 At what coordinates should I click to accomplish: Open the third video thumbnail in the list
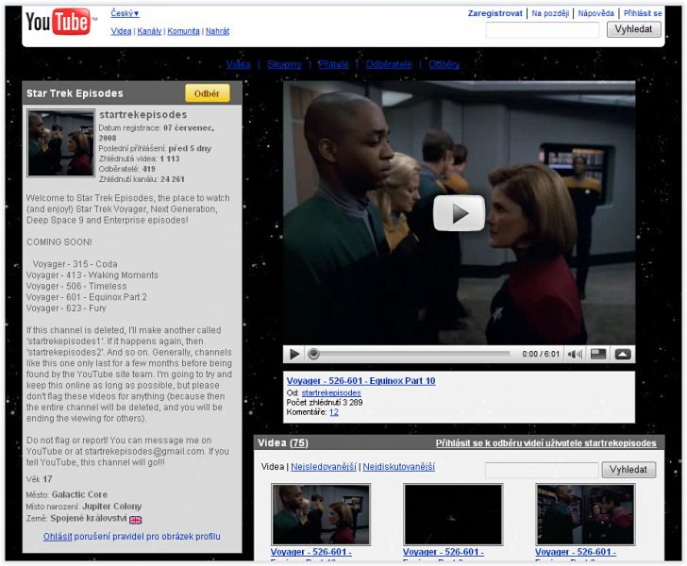pyautogui.click(x=585, y=514)
